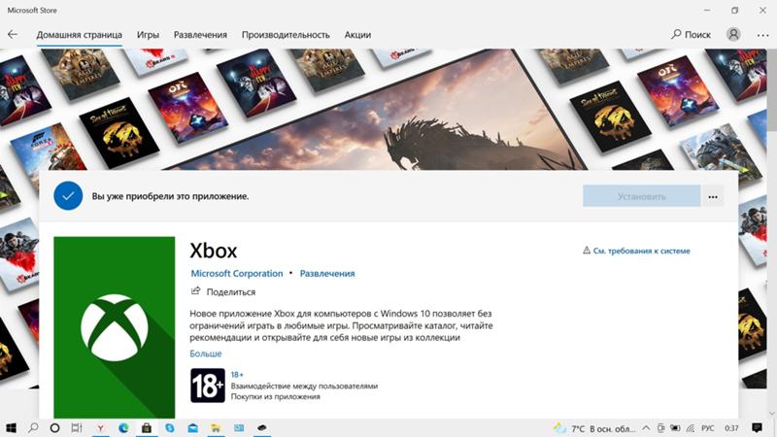The height and width of the screenshot is (437, 777).
Task: Open File Explorer from the taskbar
Action: (x=216, y=428)
